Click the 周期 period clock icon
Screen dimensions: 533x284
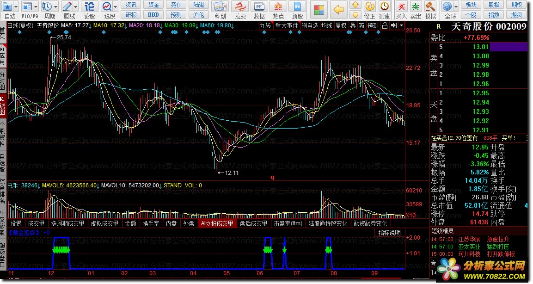click(47, 6)
